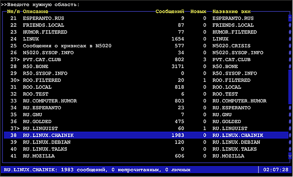293x177 pixels.
Task: Click the 'Введите нужную область' prompt
Action: [x=40, y=4]
